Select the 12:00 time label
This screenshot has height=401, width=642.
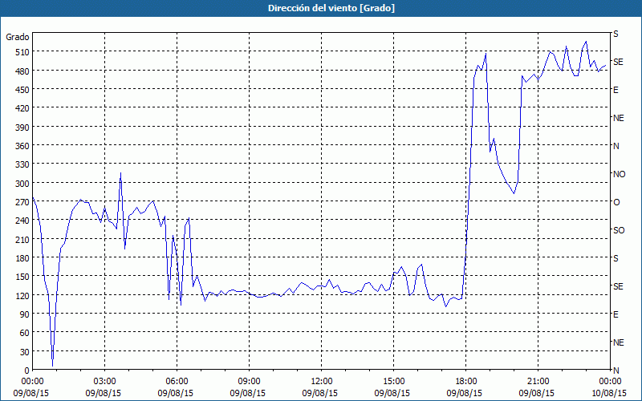point(322,382)
